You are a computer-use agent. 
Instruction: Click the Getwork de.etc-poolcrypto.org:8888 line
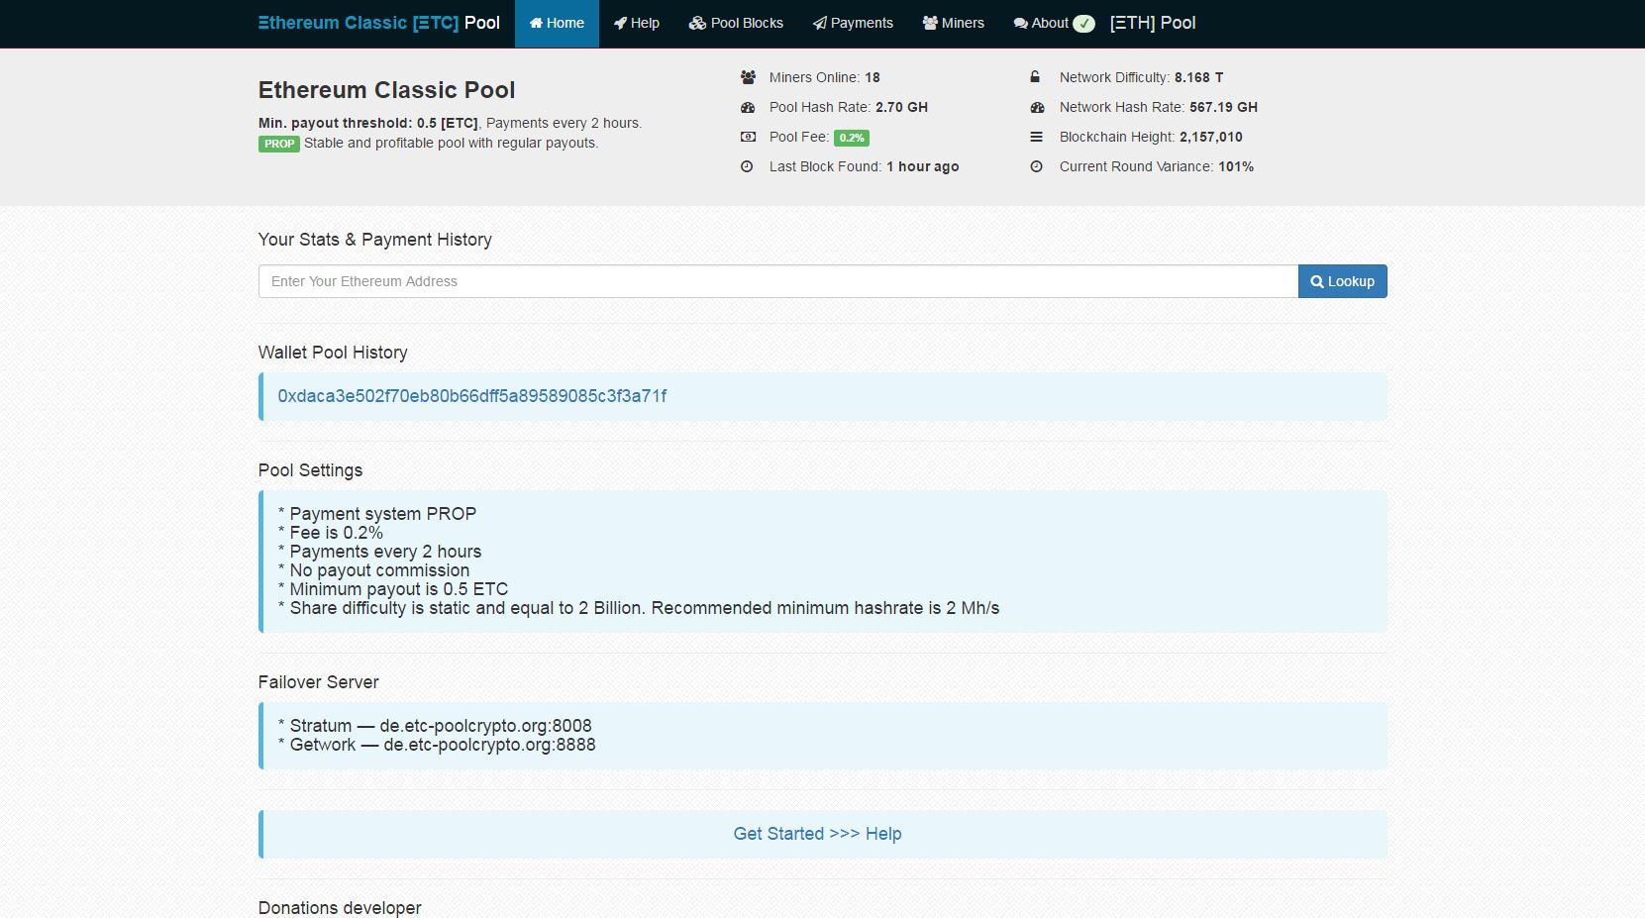tap(437, 745)
